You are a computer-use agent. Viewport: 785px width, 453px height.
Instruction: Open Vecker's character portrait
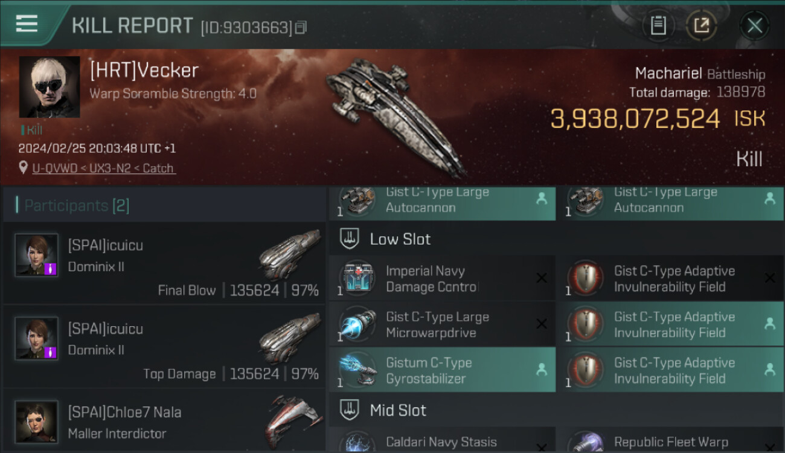50,87
